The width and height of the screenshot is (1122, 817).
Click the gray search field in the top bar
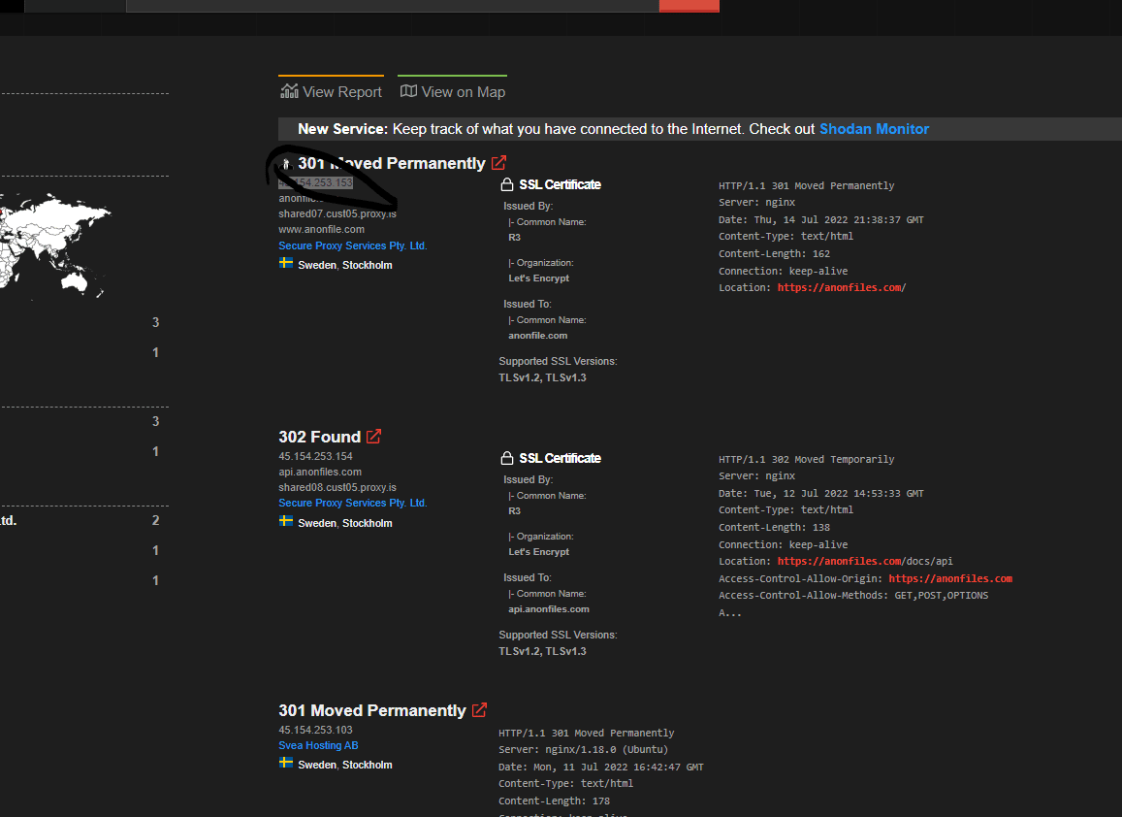pyautogui.click(x=392, y=6)
